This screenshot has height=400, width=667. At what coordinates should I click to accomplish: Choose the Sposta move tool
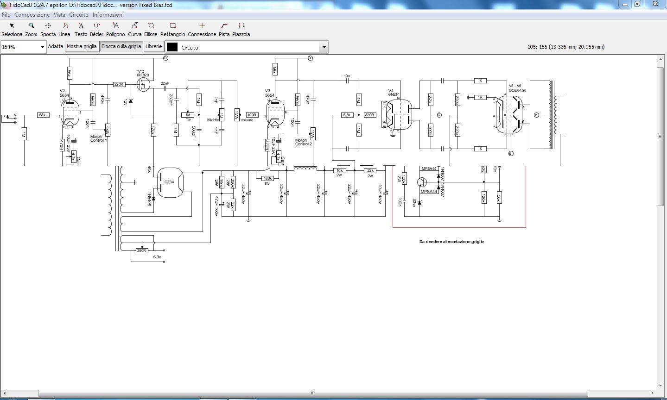(48, 29)
